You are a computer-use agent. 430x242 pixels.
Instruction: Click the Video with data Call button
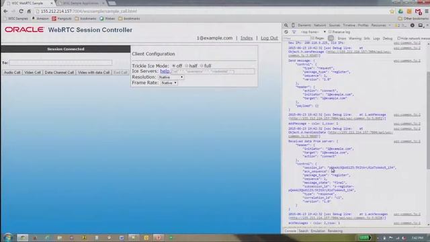pos(93,73)
